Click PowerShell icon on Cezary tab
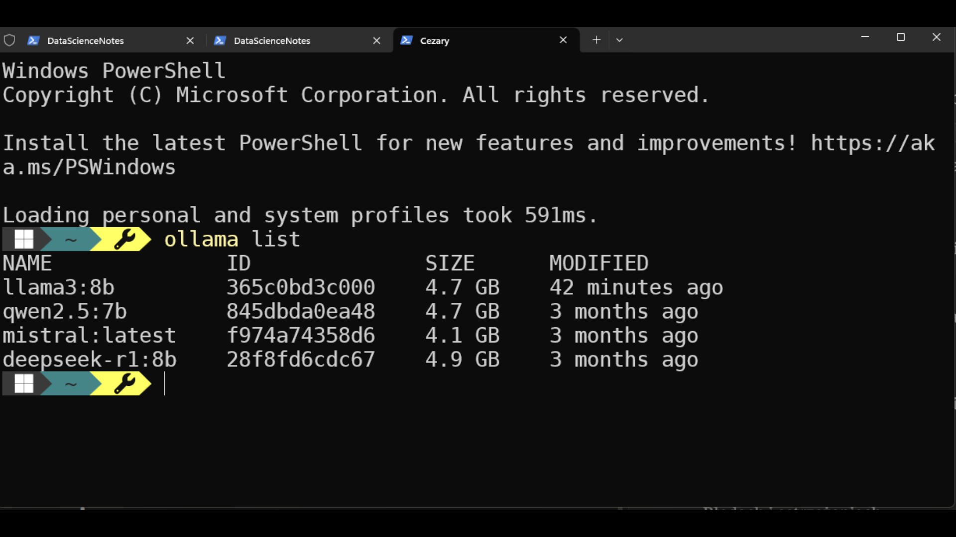Viewport: 956px width, 537px height. click(x=406, y=40)
